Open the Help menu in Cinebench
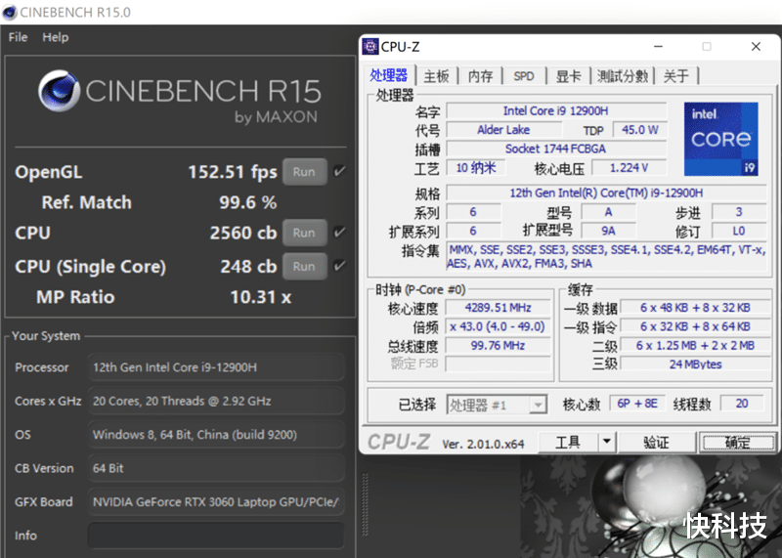 (56, 37)
